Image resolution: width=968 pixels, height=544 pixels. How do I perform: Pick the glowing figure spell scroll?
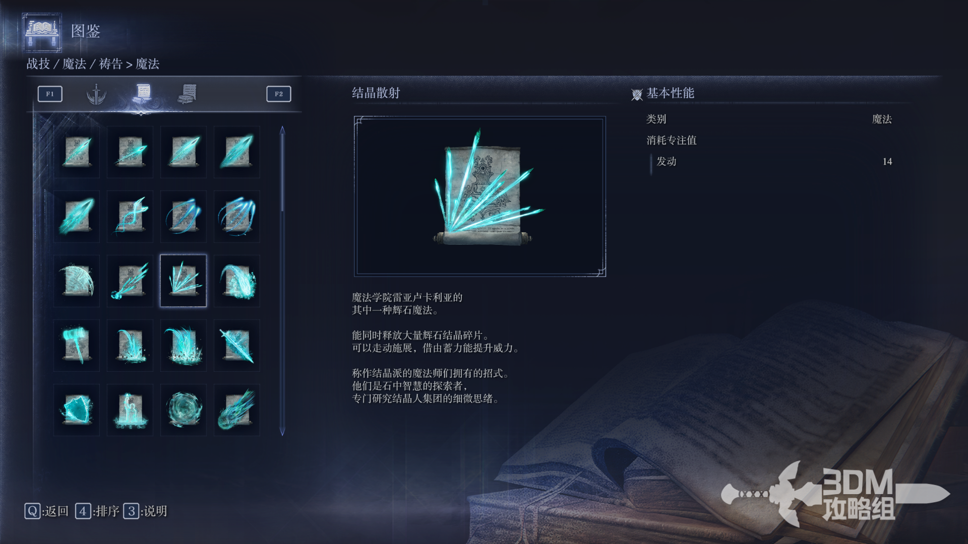(130, 410)
